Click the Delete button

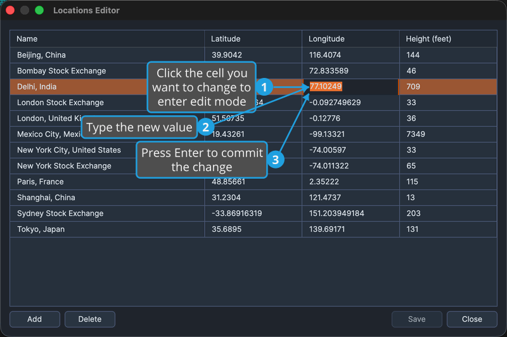(90, 319)
